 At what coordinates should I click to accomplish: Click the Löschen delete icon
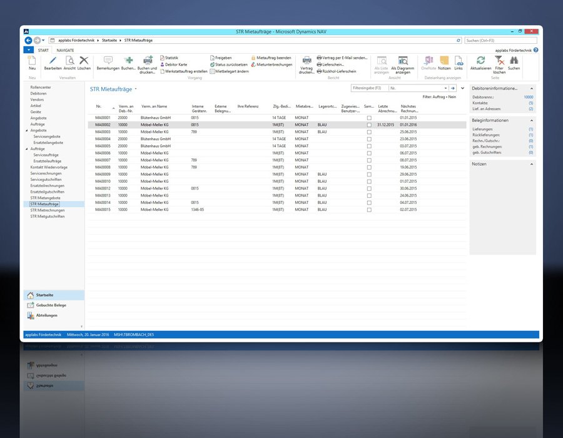tap(84, 61)
